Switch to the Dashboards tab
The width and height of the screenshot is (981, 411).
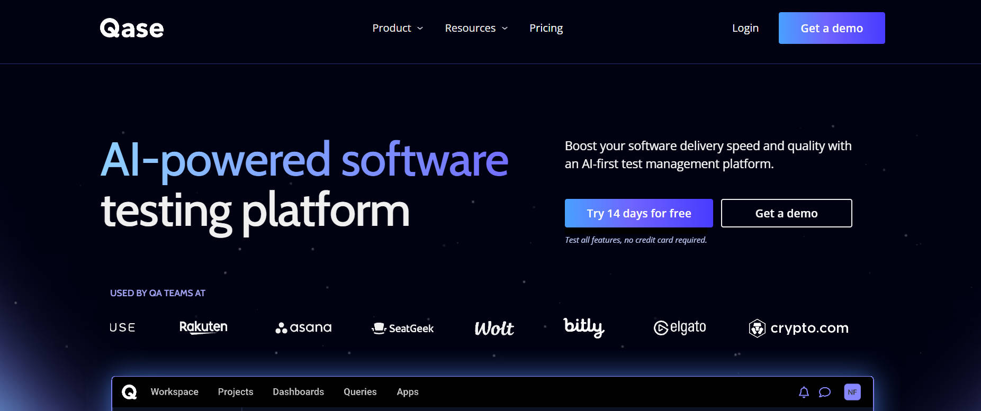click(299, 392)
